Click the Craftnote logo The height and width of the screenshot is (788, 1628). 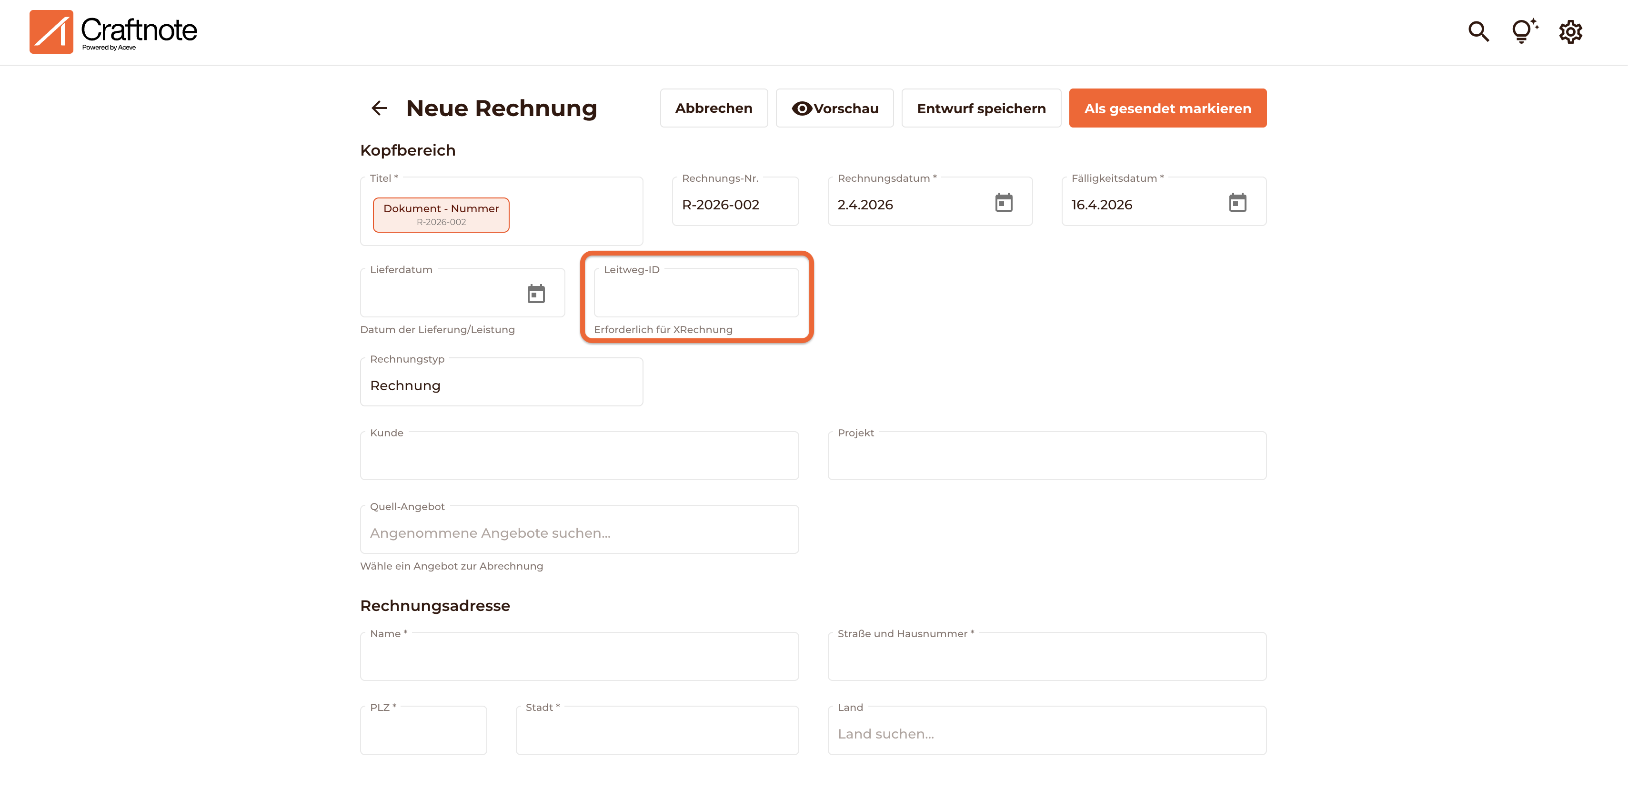pos(113,31)
